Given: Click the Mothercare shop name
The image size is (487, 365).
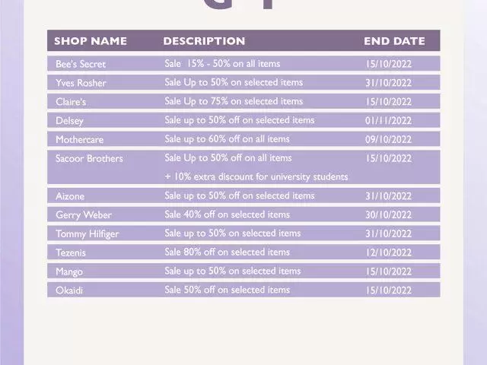Looking at the screenshot, I should [79, 139].
